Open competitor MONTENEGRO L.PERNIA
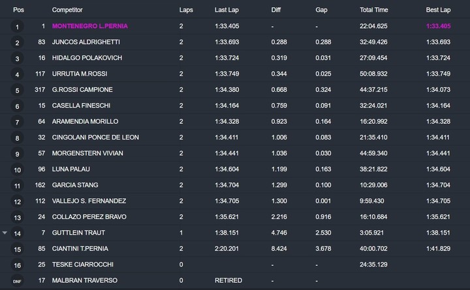 [91, 26]
